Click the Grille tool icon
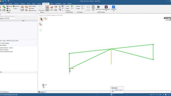 [x=7, y=10]
